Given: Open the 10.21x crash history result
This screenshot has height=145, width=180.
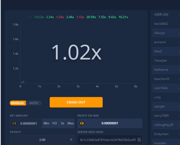Looking at the screenshot, I should click(123, 17).
